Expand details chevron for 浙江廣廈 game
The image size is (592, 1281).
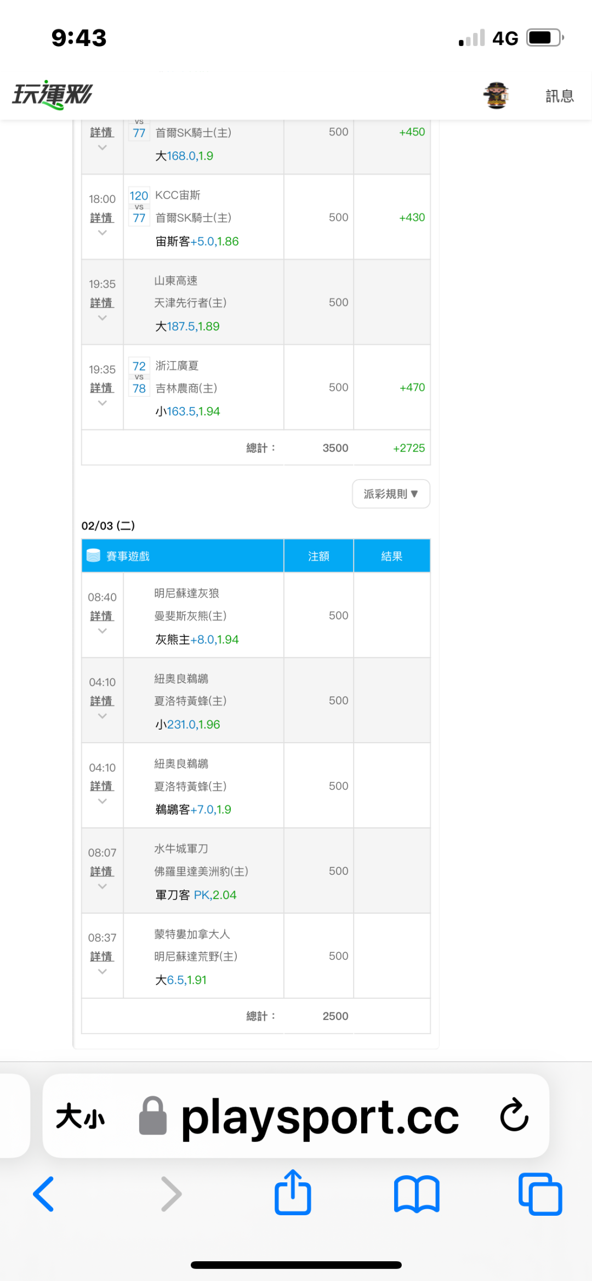pos(102,403)
